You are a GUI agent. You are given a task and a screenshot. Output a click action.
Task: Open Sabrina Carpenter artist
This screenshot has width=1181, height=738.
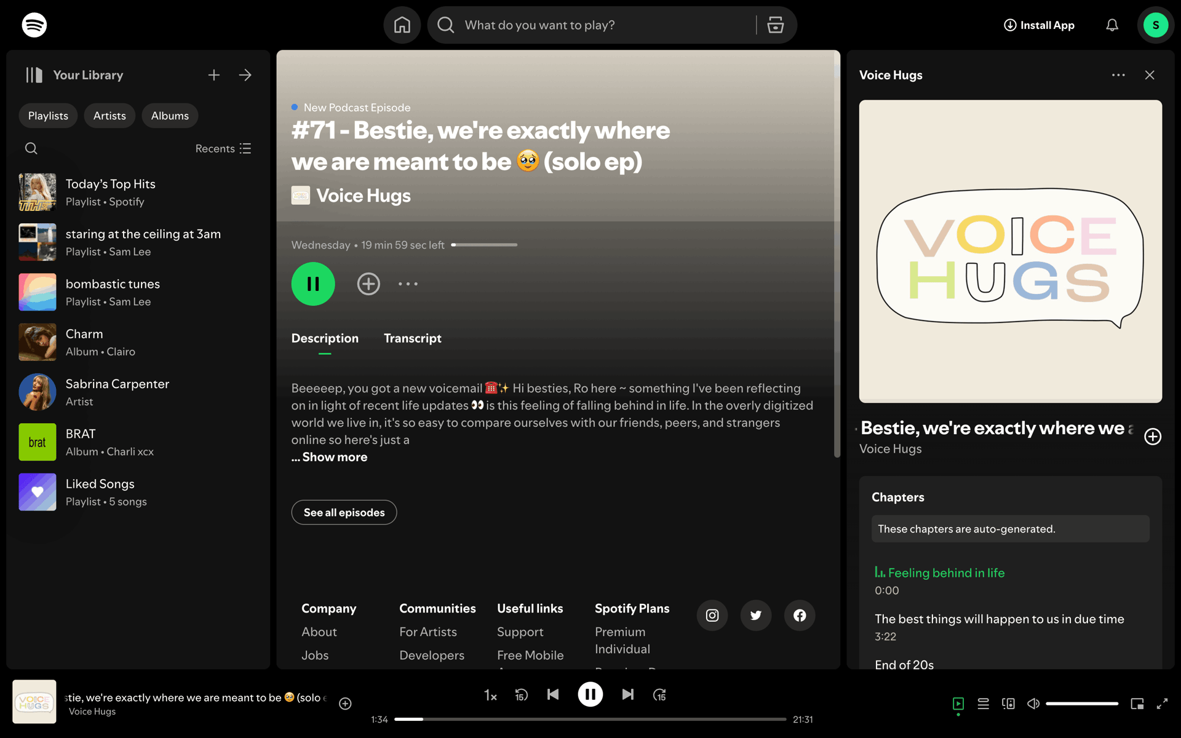[138, 392]
